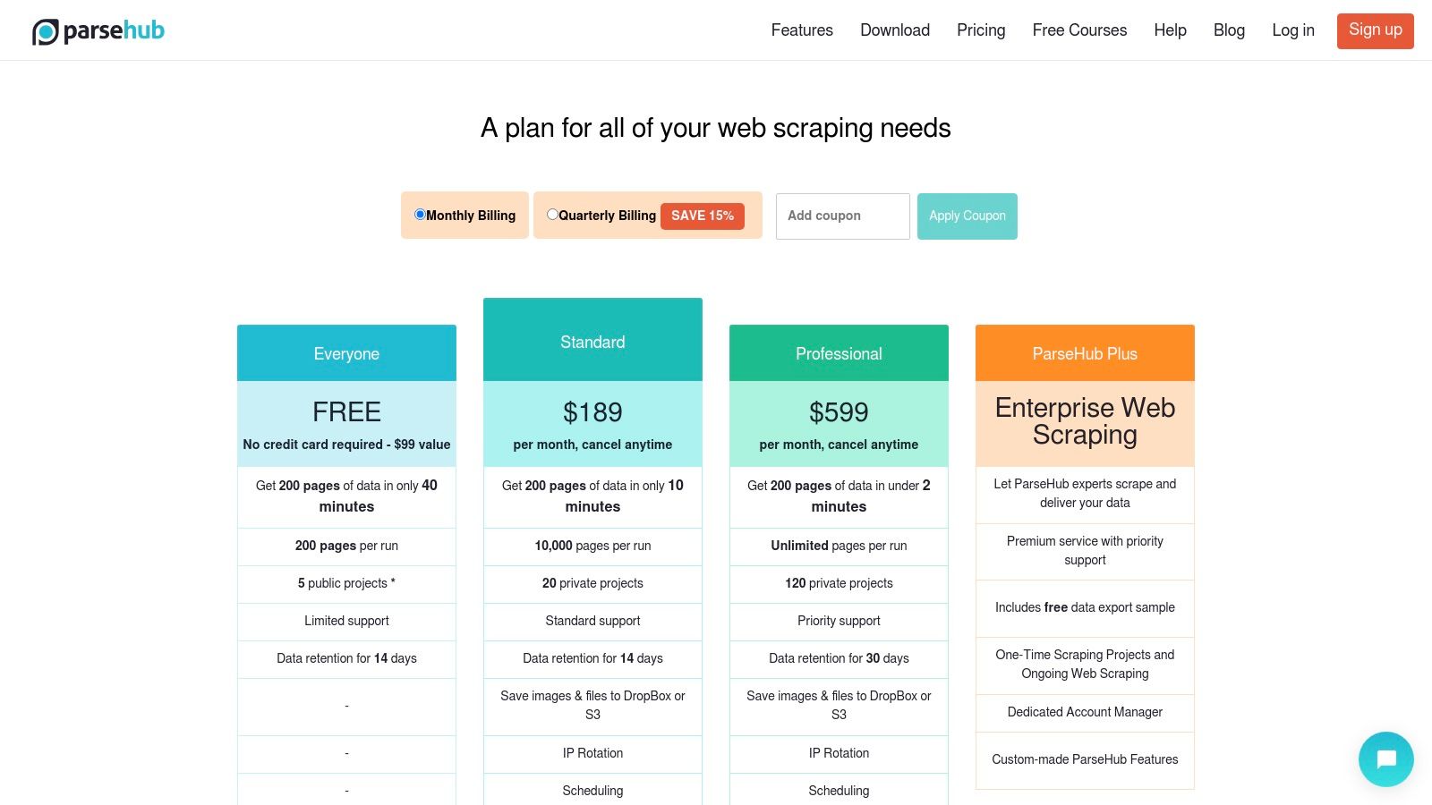
Task: Open the chat widget bubble
Action: 1385,758
